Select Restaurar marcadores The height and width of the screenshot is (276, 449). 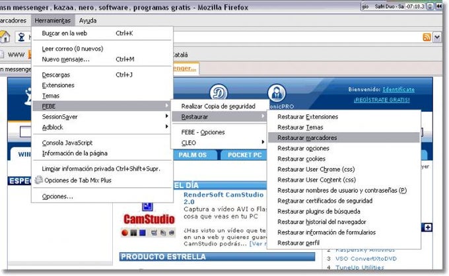pos(343,138)
